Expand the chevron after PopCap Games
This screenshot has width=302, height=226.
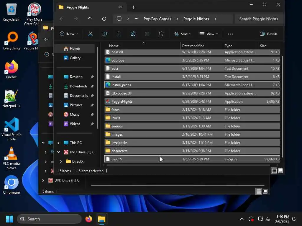pos(177,19)
